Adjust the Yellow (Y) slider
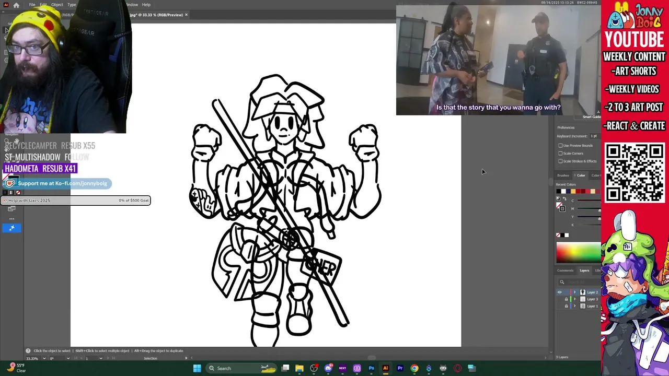 point(588,217)
